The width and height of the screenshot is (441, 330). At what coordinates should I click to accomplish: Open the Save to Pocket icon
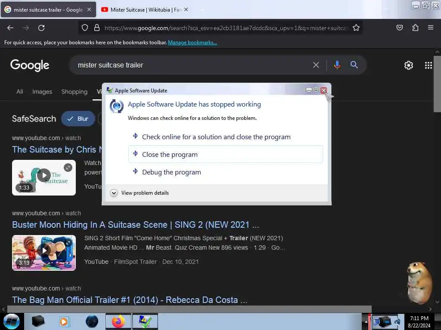(x=399, y=27)
